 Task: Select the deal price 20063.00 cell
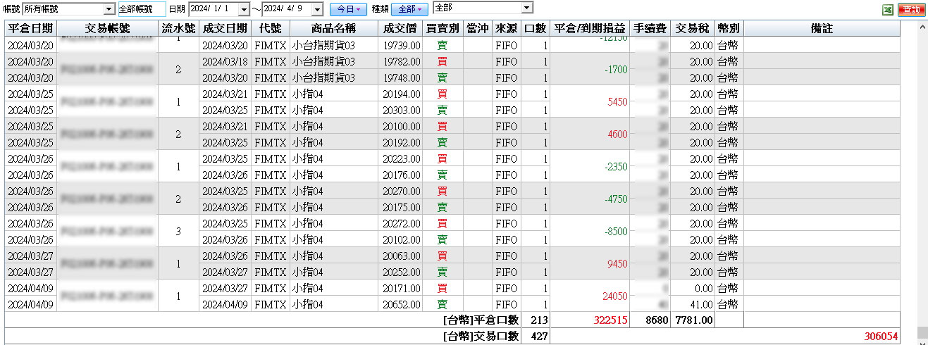pyautogui.click(x=402, y=256)
